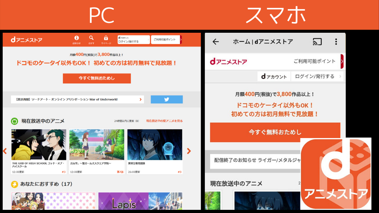Open ガル学。聖ガールズスクエア学院 thumbnail

point(97,144)
